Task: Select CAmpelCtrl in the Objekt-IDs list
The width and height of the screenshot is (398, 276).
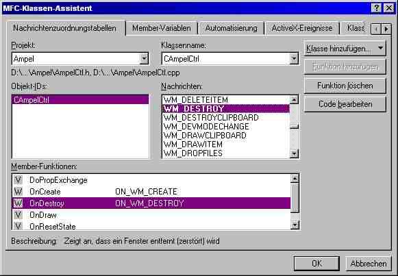Action: point(80,100)
